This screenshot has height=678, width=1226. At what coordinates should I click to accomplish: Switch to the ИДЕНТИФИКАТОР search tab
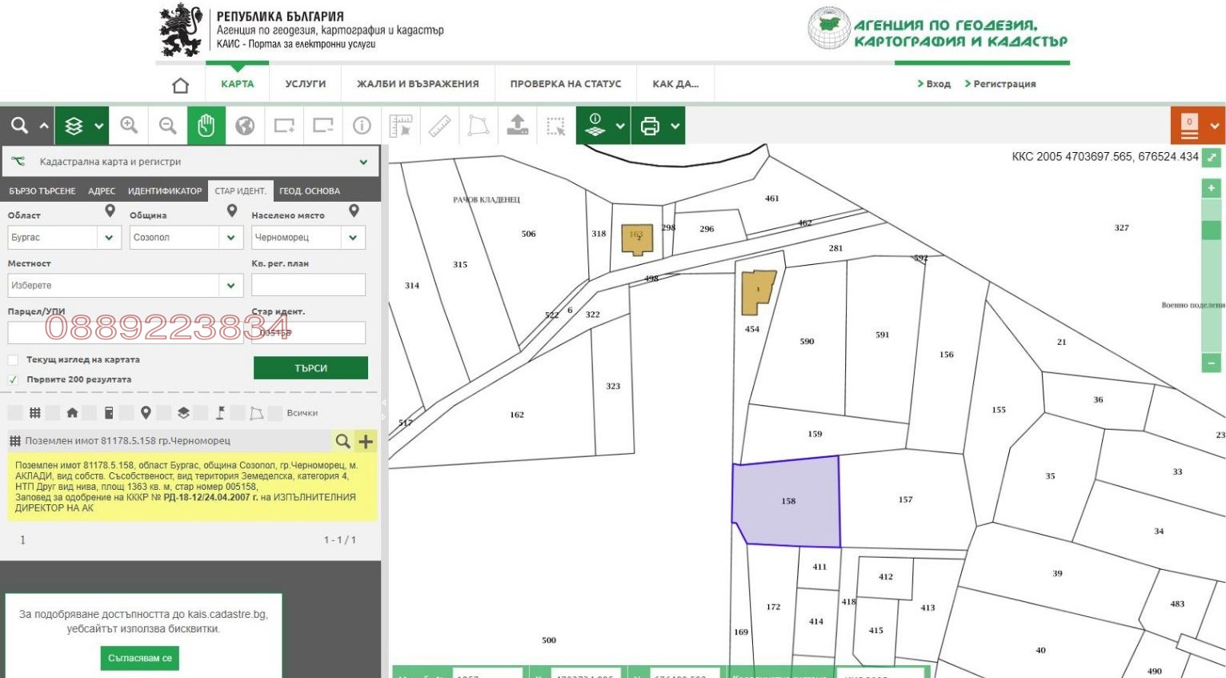[164, 191]
